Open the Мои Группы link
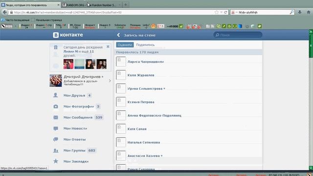The width and height of the screenshot is (313, 176). pos(74,151)
